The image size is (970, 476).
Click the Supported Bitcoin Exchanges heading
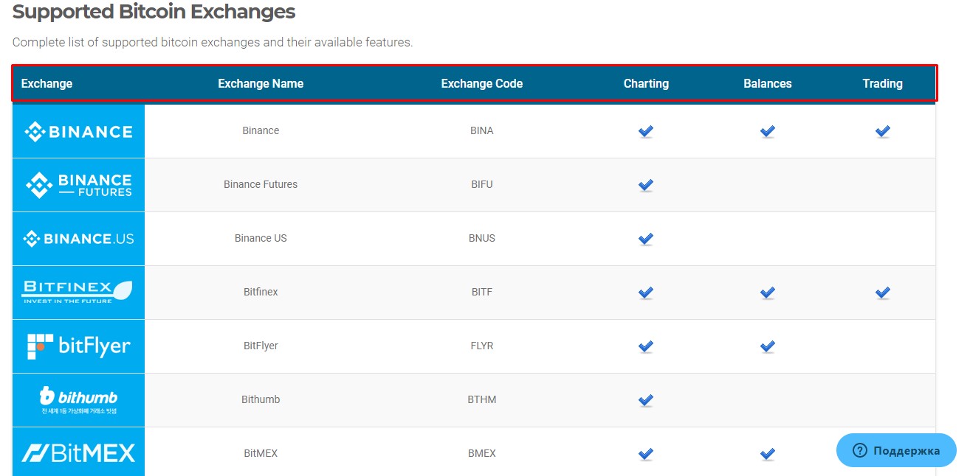pos(154,12)
